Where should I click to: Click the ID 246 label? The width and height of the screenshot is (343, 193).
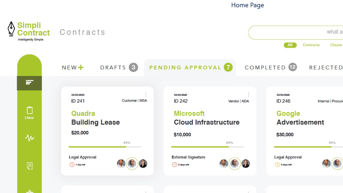click(283, 101)
